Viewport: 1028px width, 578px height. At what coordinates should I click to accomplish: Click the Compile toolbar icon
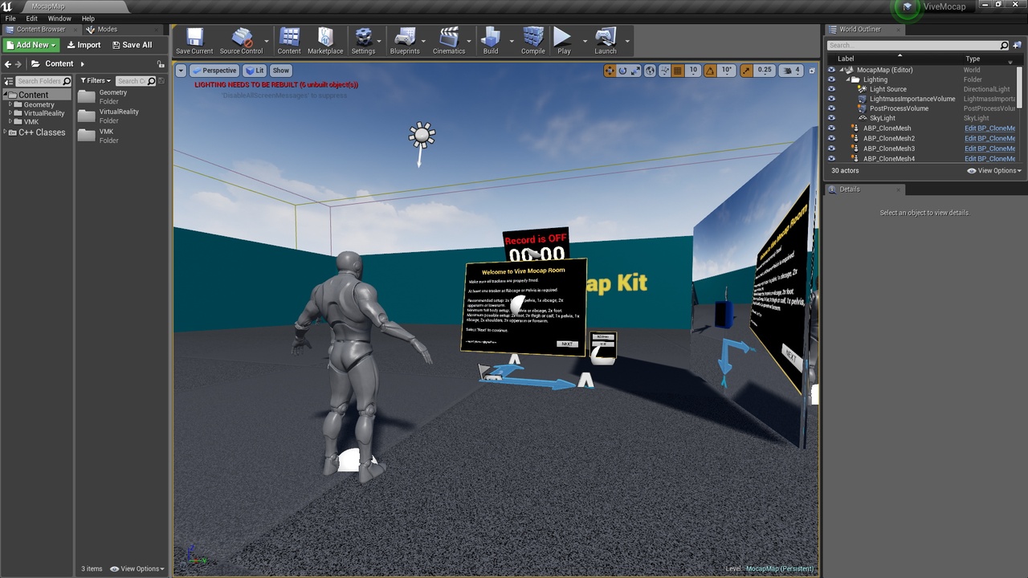[533, 41]
